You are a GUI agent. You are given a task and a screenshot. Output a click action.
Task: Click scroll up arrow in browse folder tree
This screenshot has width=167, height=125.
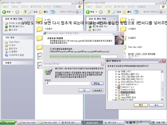(162, 72)
